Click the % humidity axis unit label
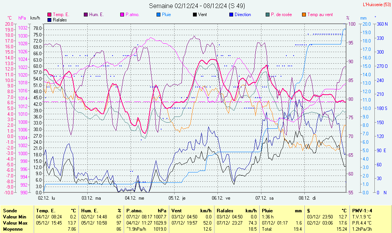This screenshot has width=392, height=233. pyautogui.click(x=348, y=18)
